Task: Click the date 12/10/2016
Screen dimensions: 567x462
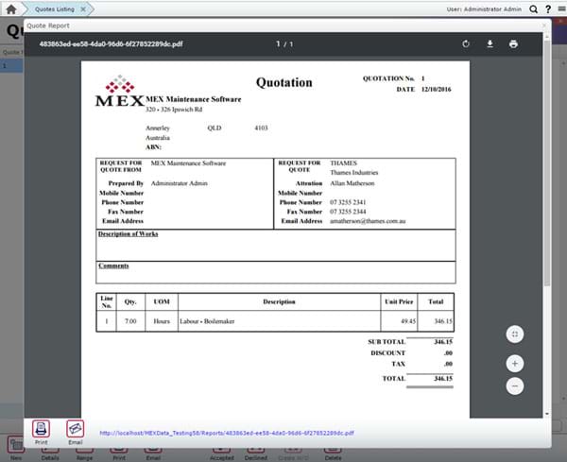Action: point(436,90)
